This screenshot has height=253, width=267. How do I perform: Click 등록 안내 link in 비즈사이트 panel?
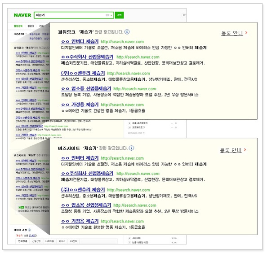(231, 150)
